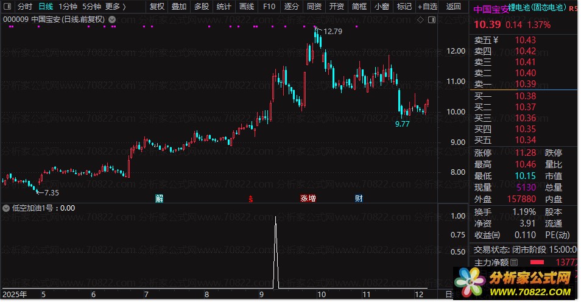The width and height of the screenshot is (581, 302).
Task: Click the 卖三 ask price 10.41
Action: [x=526, y=62]
